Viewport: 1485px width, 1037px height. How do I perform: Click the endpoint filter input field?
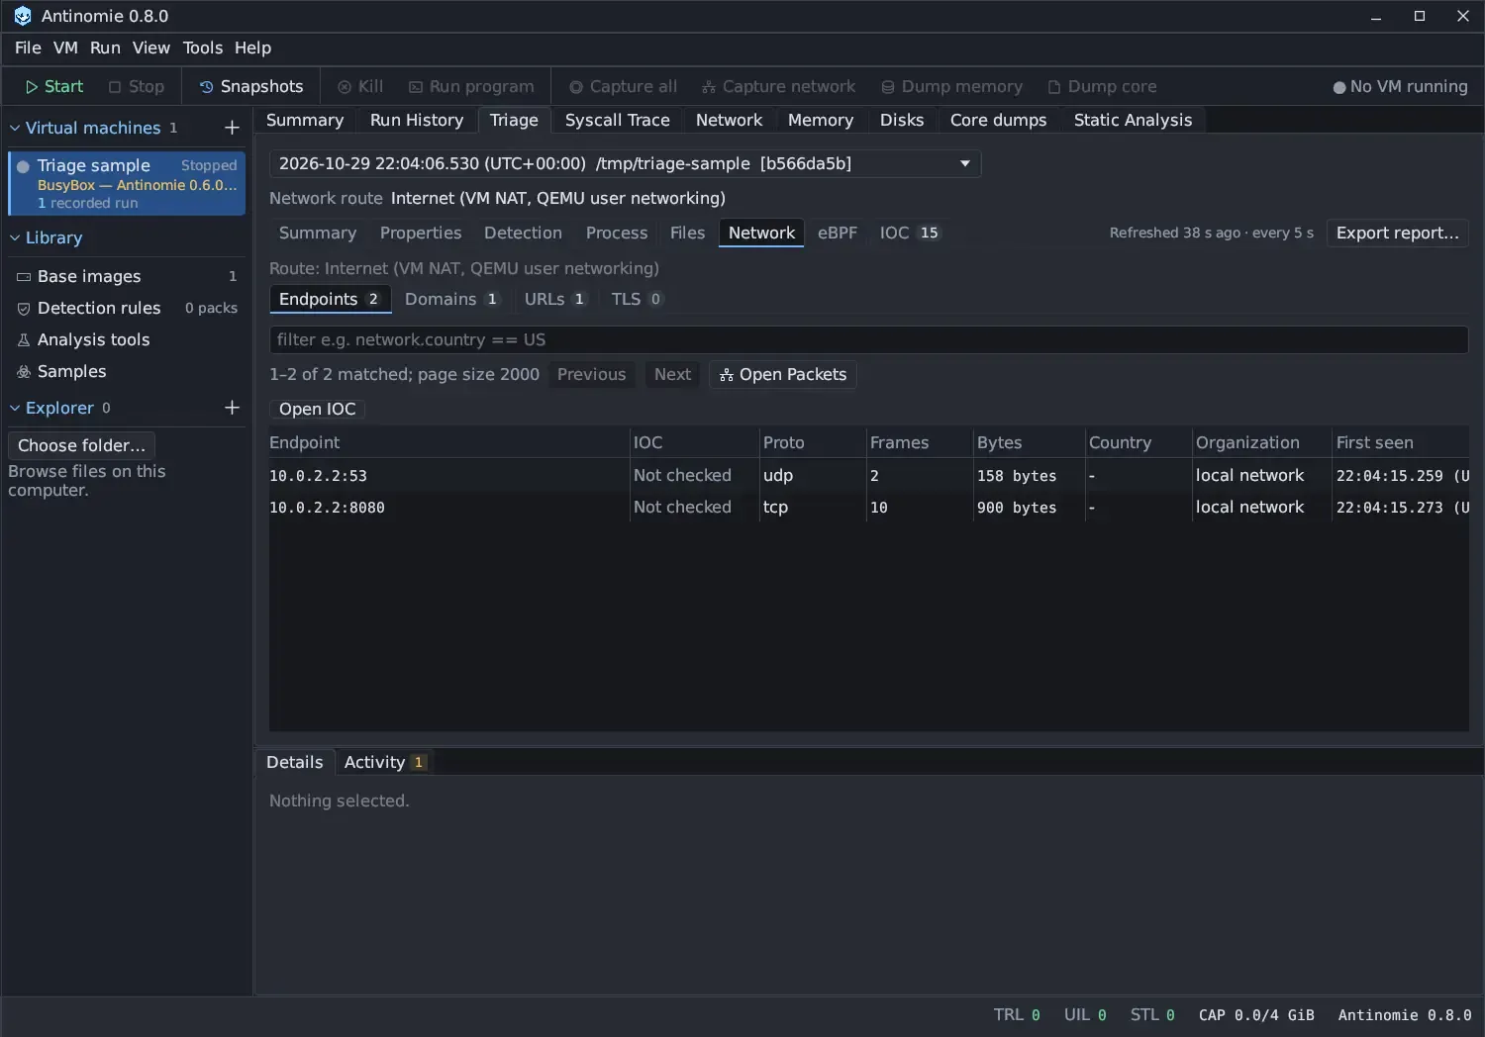[x=868, y=339]
